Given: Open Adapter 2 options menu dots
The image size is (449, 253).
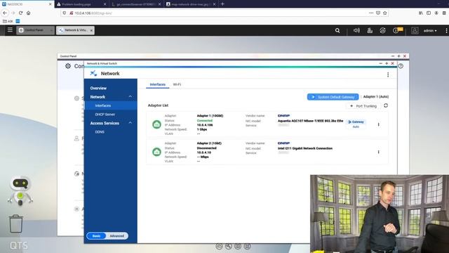Looking at the screenshot, I should pos(379,152).
